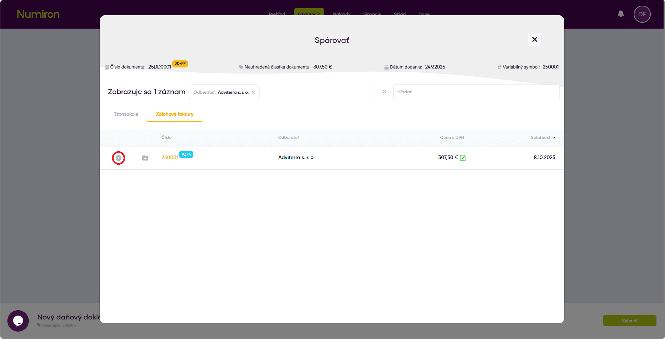
Task: Clear the search with the X icon
Action: coord(384,92)
